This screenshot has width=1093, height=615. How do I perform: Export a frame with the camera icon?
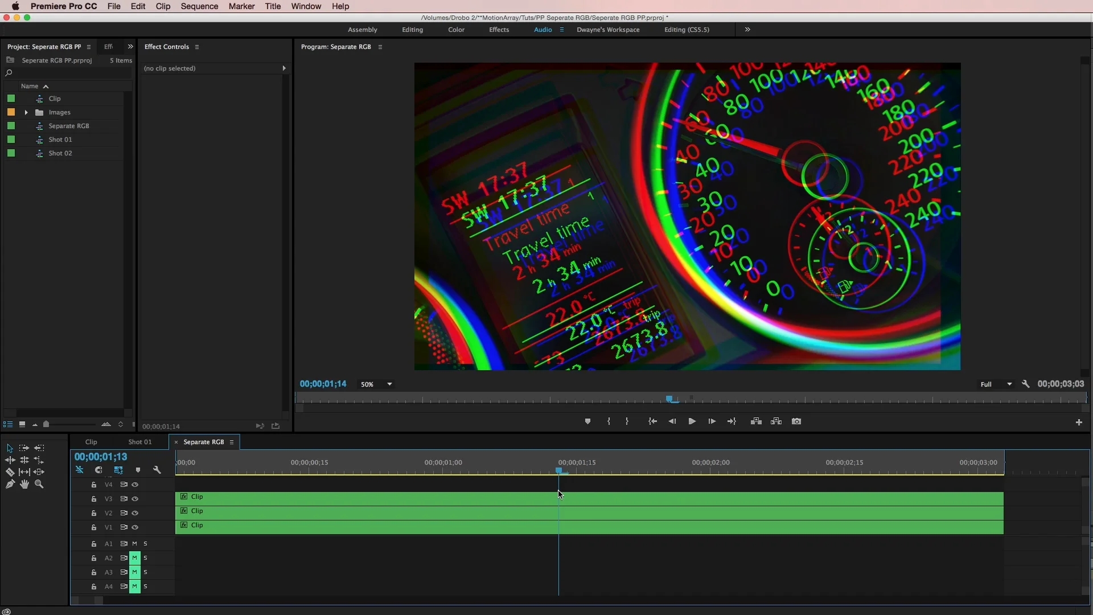796,421
